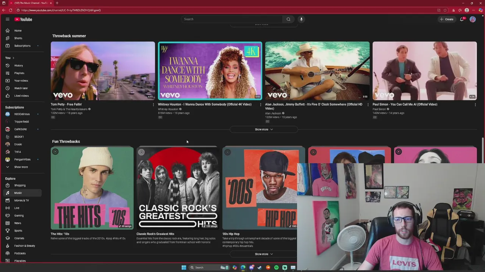
Task: Open Paul Simon channel link
Action: click(x=379, y=109)
